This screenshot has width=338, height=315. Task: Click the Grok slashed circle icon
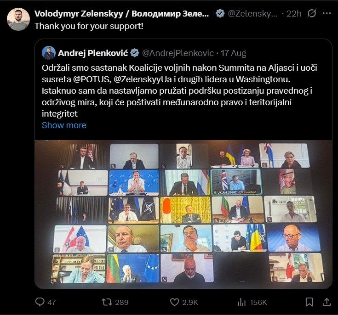(x=312, y=13)
